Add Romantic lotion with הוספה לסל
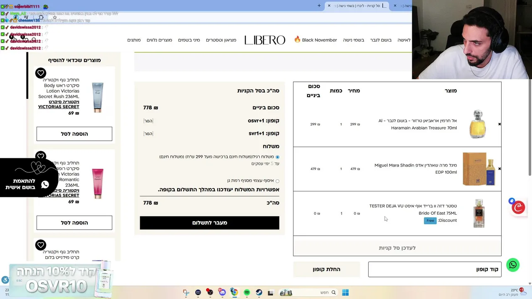The image size is (532, 299). coord(74,223)
